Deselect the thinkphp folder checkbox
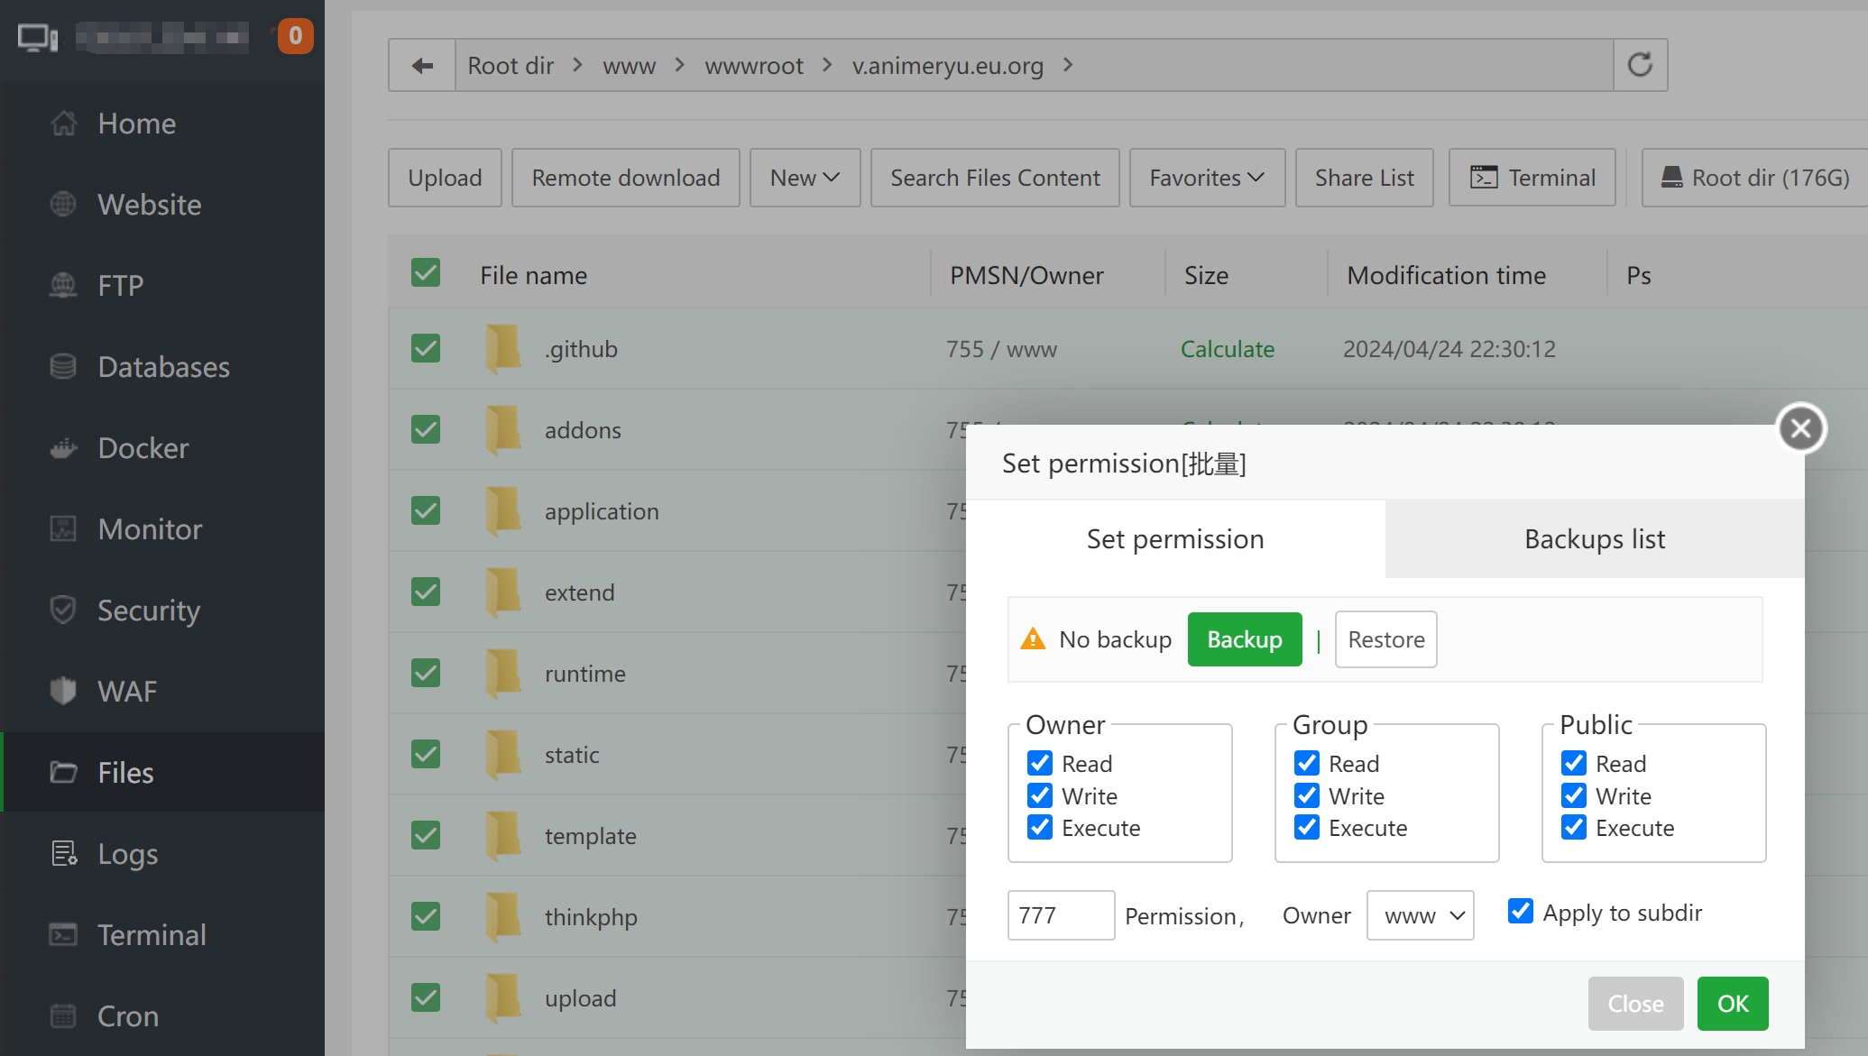 (x=426, y=916)
